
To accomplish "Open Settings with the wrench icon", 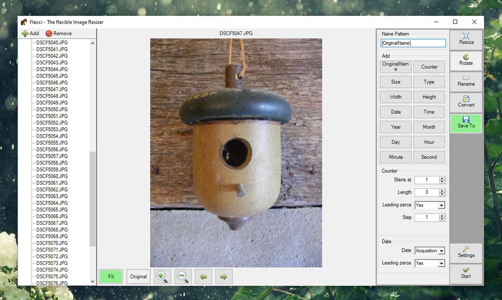I will [466, 253].
